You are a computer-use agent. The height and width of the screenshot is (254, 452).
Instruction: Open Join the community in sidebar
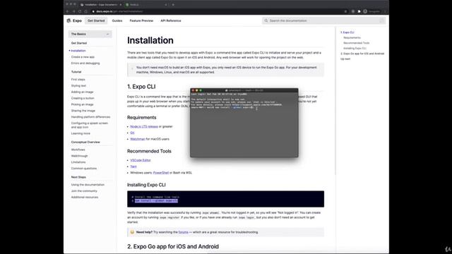click(84, 191)
